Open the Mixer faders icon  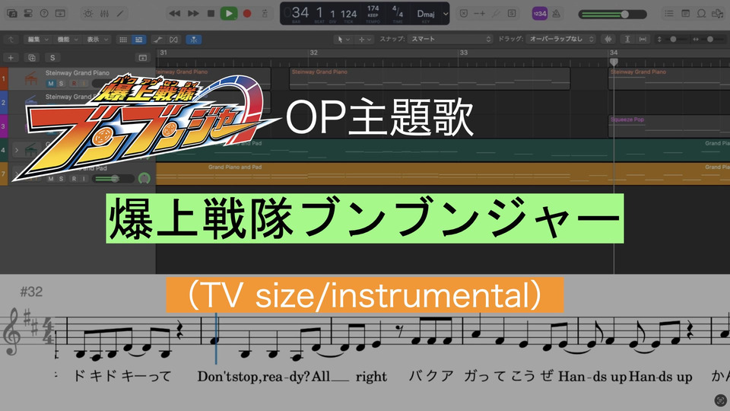[104, 14]
